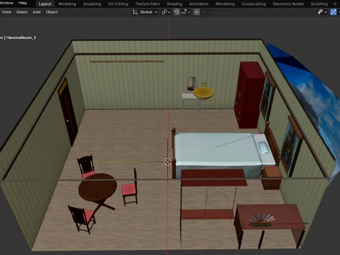This screenshot has height=255, width=340.
Task: Switch to the Modeling workspace tab
Action: point(67,4)
